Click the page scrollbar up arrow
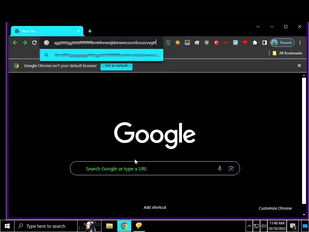 (x=304, y=75)
